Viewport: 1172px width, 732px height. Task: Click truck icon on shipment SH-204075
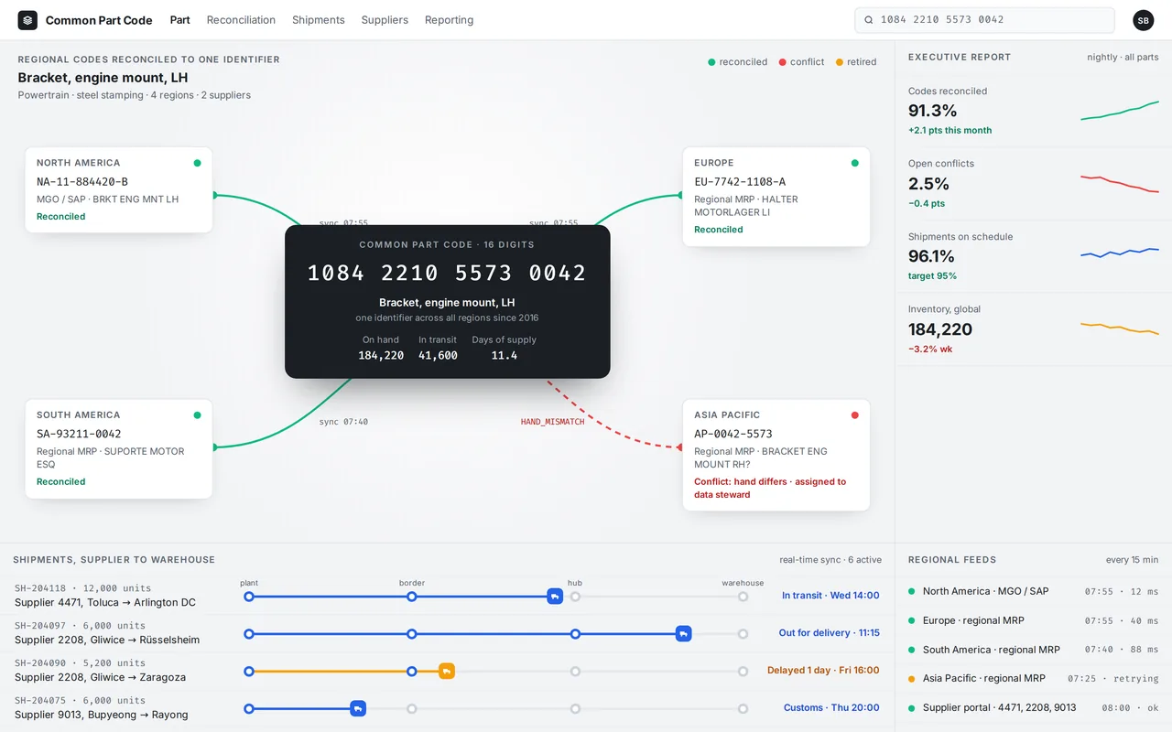(358, 708)
